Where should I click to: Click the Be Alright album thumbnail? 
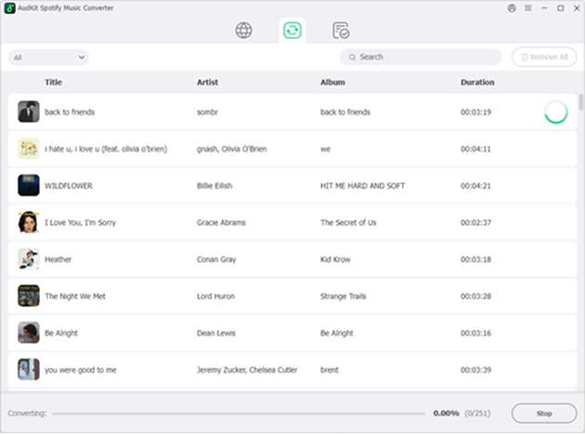pyautogui.click(x=29, y=333)
